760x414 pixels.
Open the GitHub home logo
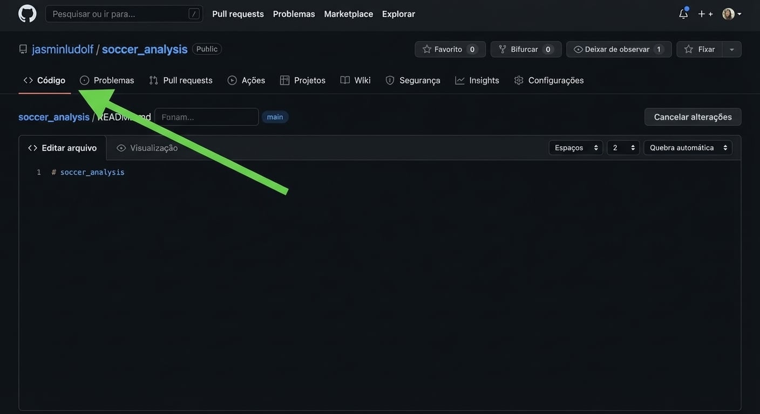(28, 13)
